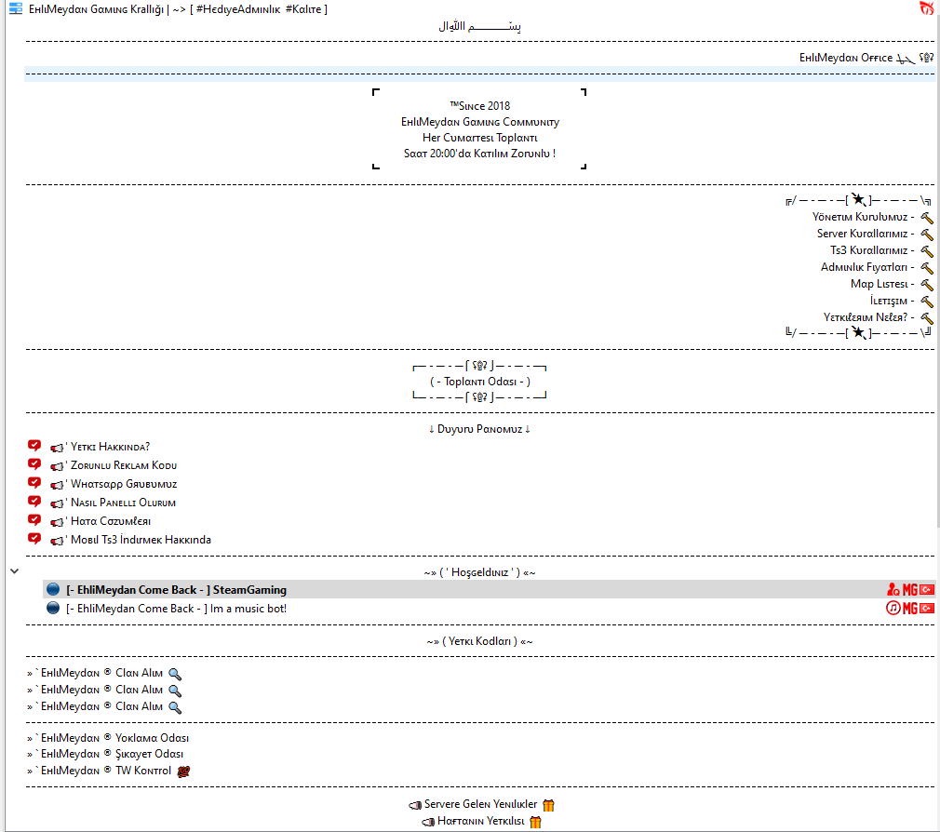Screen dimensions: 940x832
Task: Click the gift icon next to Haftanın Yetkilisi
Action: coord(535,821)
